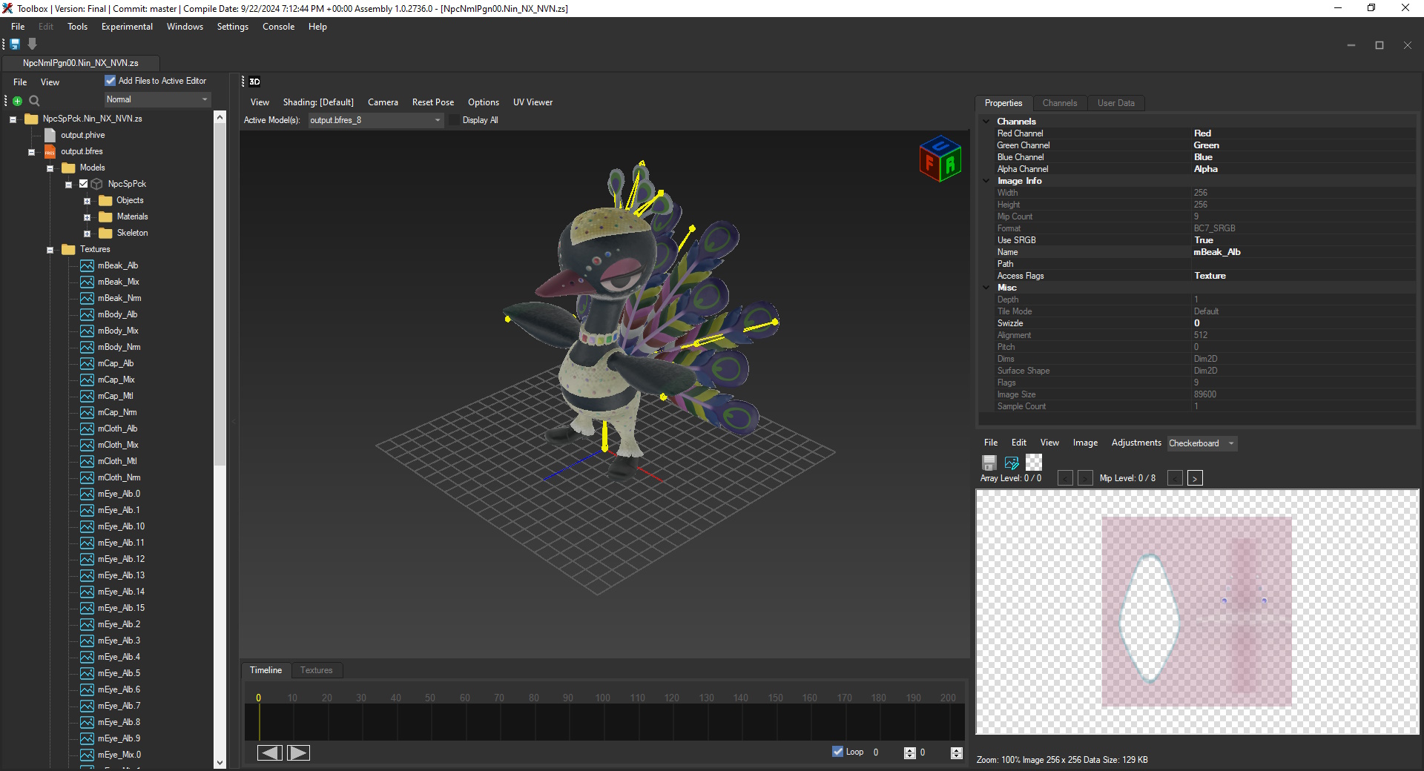This screenshot has height=771, width=1424.
Task: Select the mCloth_Nrm texture row
Action: click(119, 477)
